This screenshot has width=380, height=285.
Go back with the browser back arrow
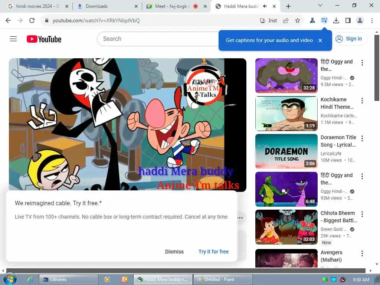8,21
